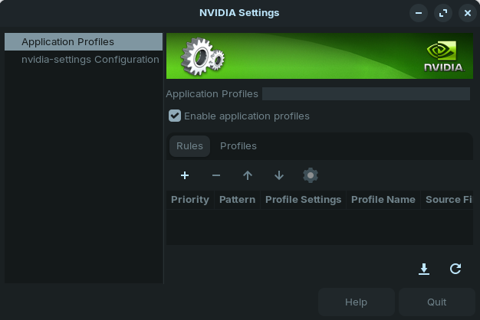
Task: Maximize the NVIDIA Settings window
Action: click(x=443, y=13)
